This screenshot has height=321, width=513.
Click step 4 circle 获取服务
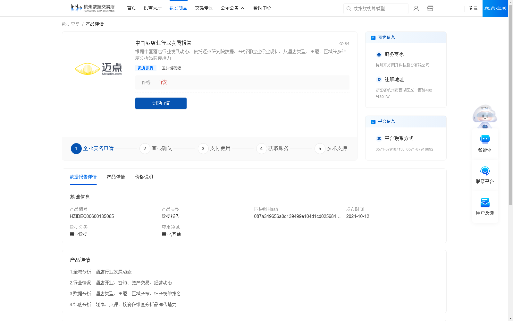(261, 149)
